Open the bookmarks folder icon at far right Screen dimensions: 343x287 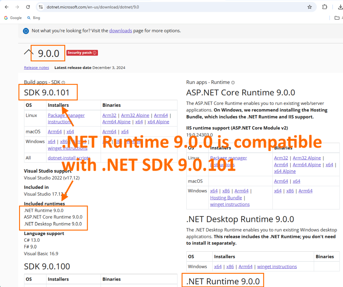[337, 18]
